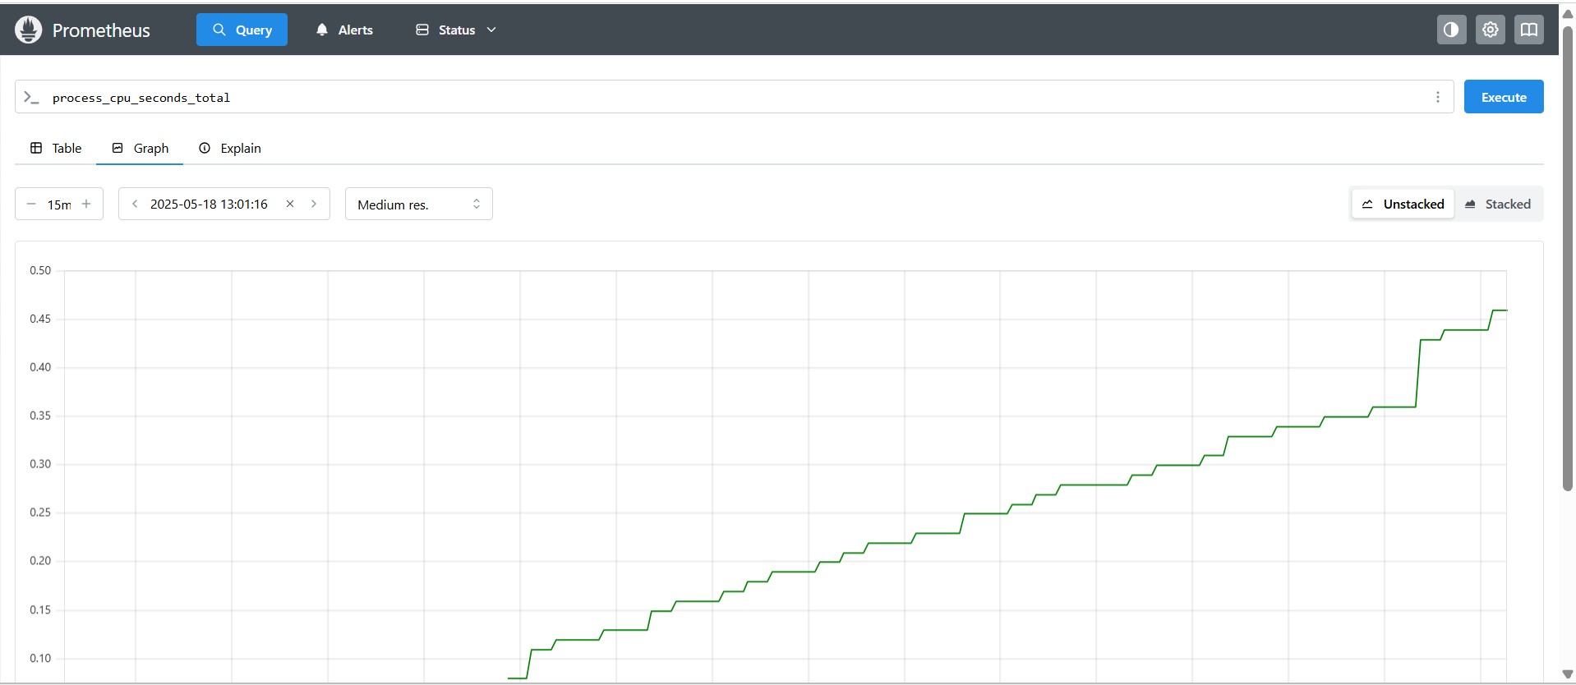
Task: Move end time forward with right chevron
Action: pos(314,204)
